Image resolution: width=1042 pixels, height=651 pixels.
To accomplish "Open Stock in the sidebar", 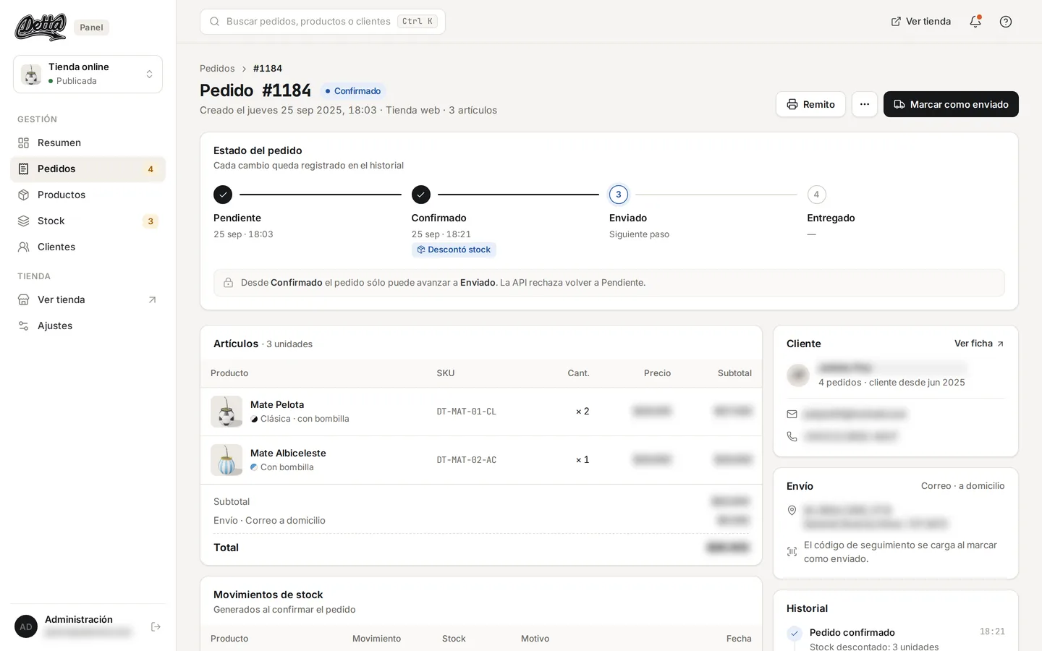I will coord(88,221).
